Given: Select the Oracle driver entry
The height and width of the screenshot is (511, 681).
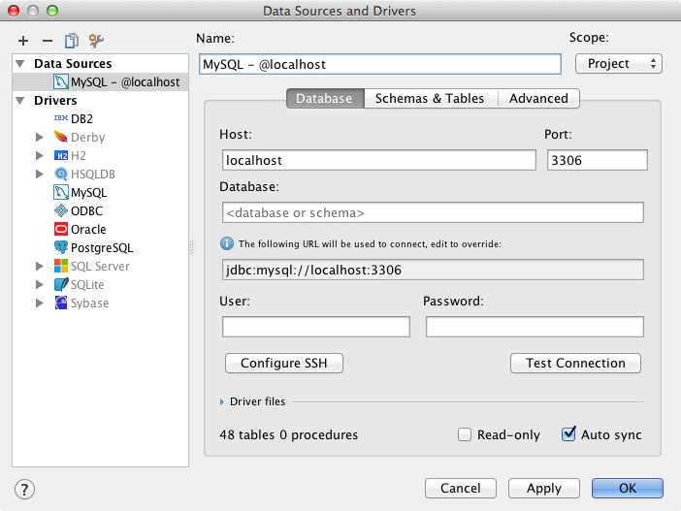Looking at the screenshot, I should [x=100, y=229].
